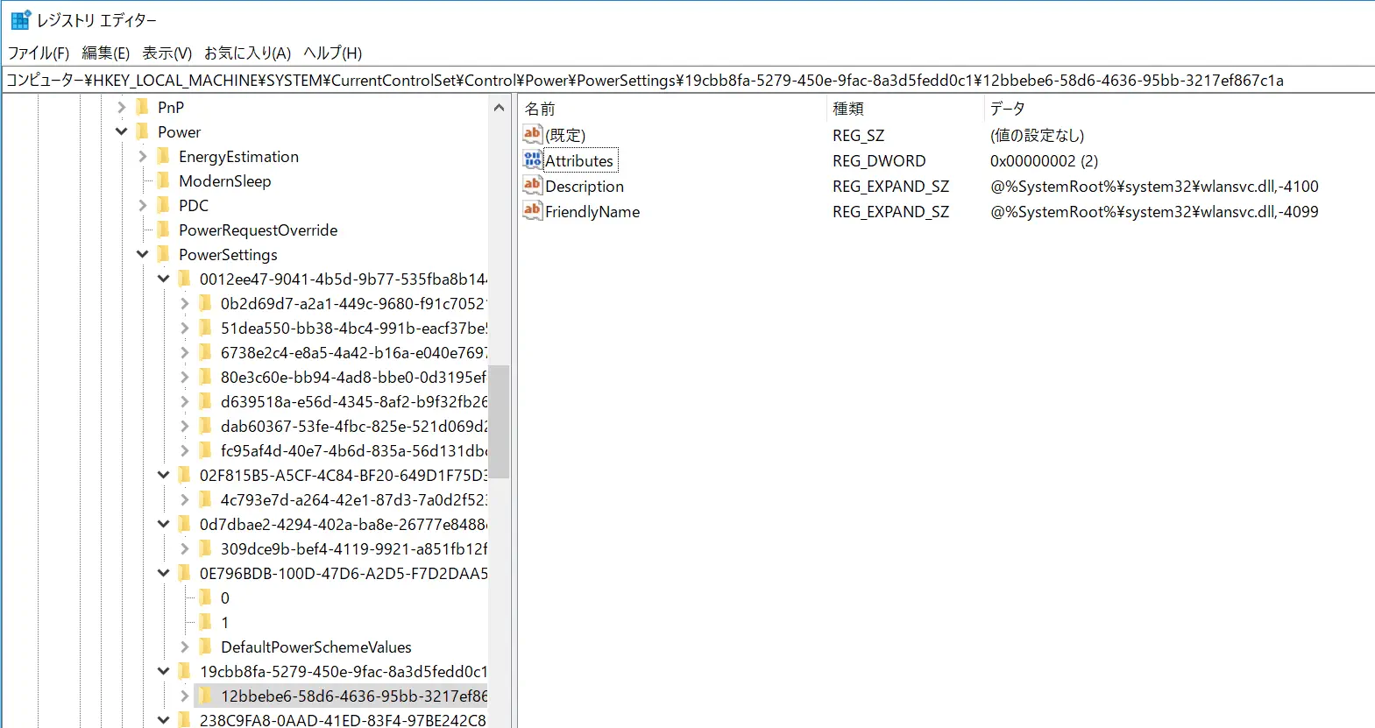Click the folder icon next to DefaultPowerSchemeValues
The width and height of the screenshot is (1375, 728).
coord(205,647)
